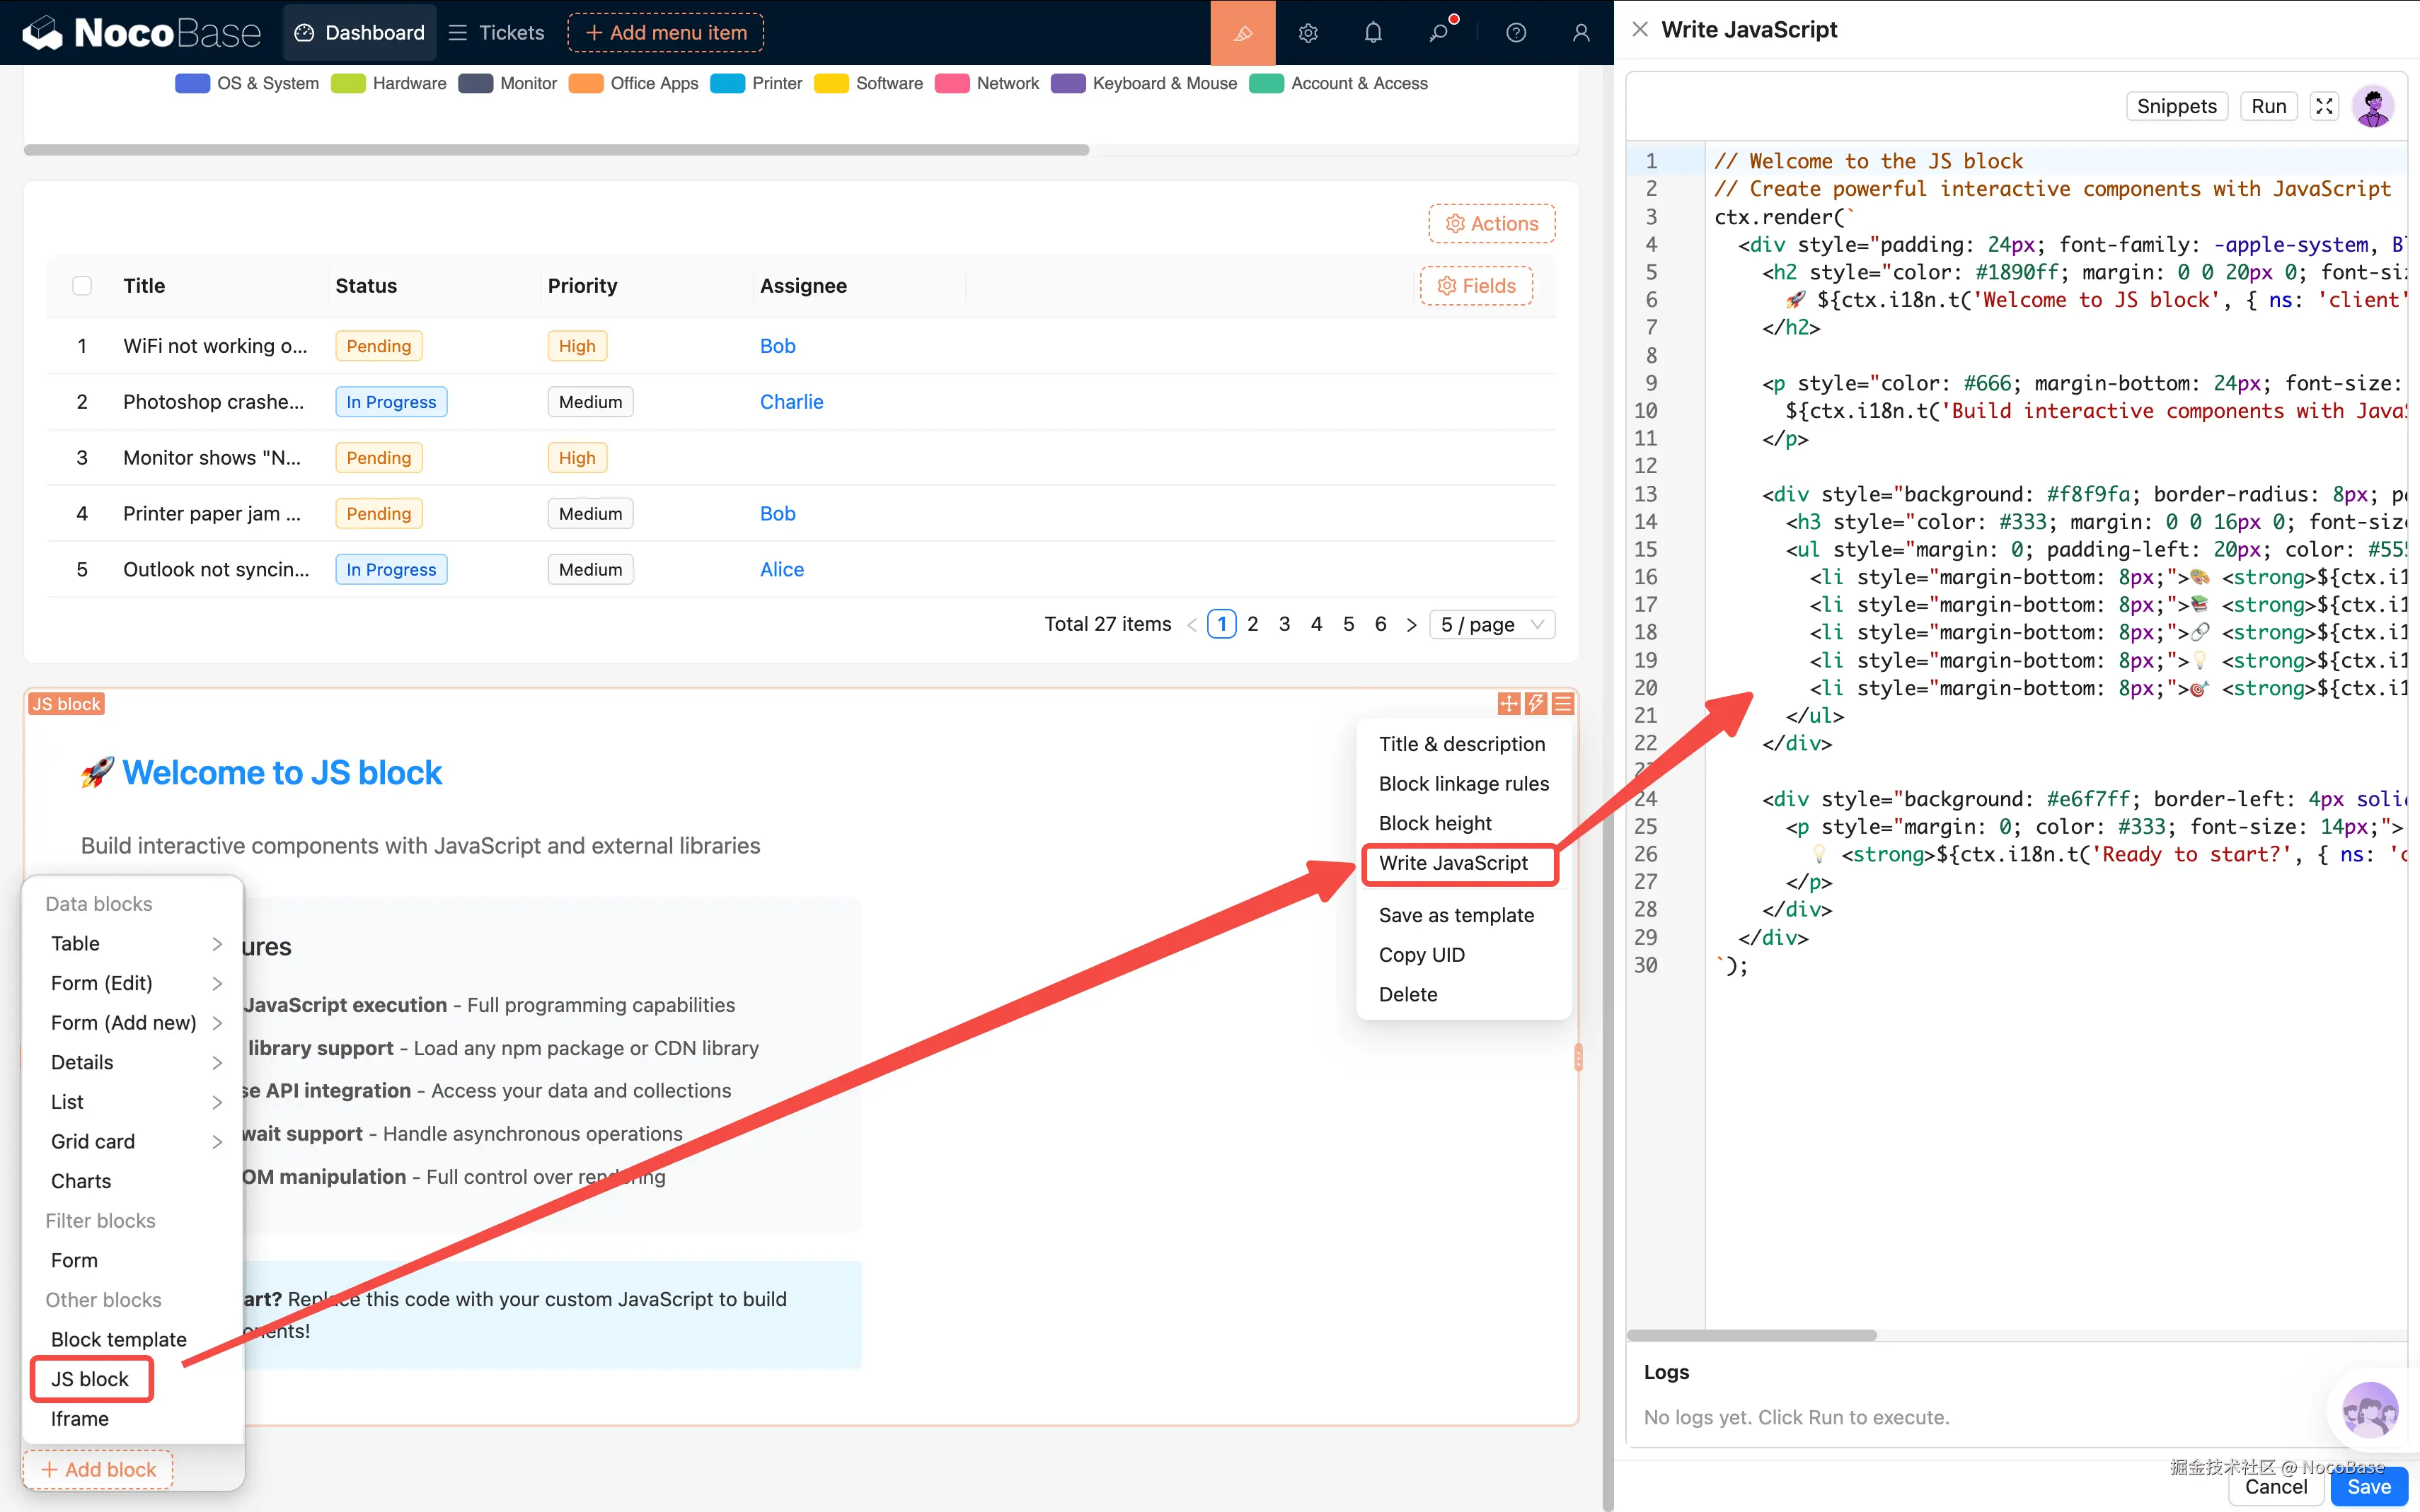
Task: Toggle the select-all checkbox in table header
Action: [82, 286]
